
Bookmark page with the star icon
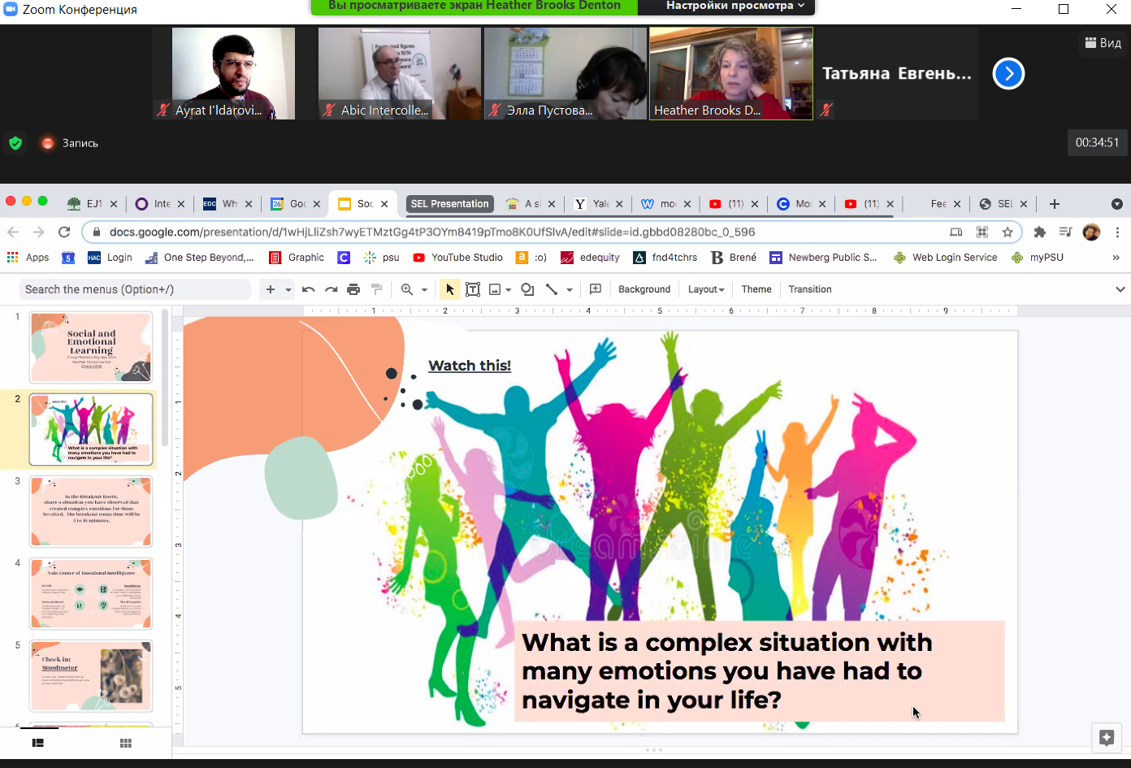coord(1007,232)
